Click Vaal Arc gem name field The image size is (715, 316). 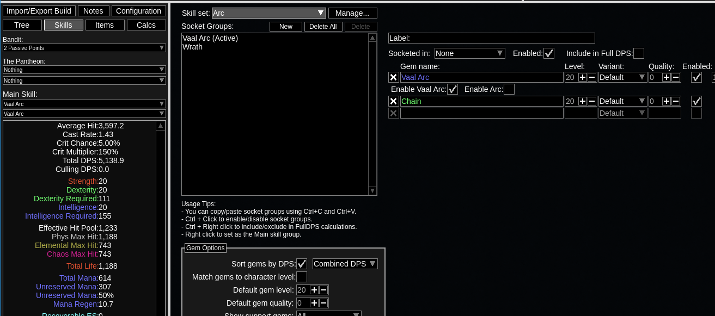[x=482, y=77]
